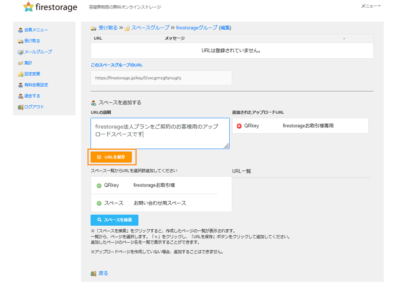Click the スペースを検索 button

tap(114, 220)
